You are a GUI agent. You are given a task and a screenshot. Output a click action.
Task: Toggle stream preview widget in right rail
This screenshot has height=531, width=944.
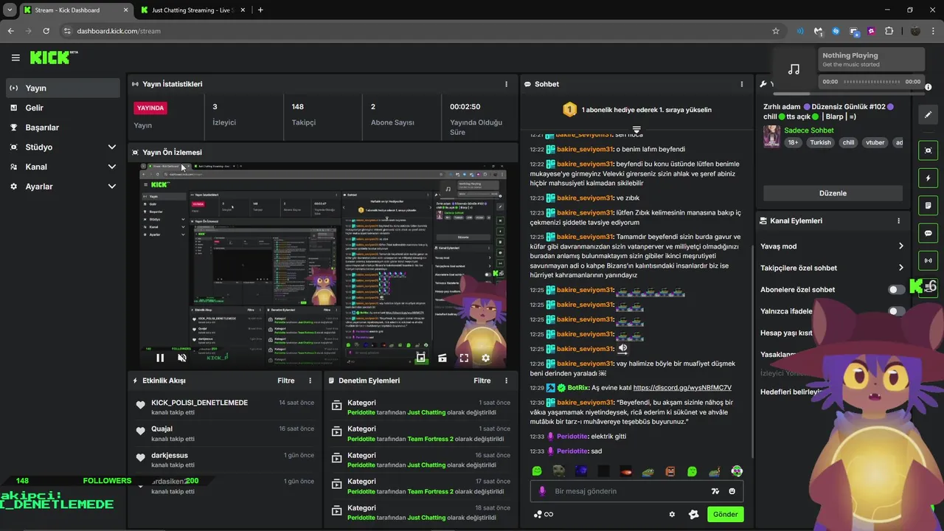tap(929, 150)
